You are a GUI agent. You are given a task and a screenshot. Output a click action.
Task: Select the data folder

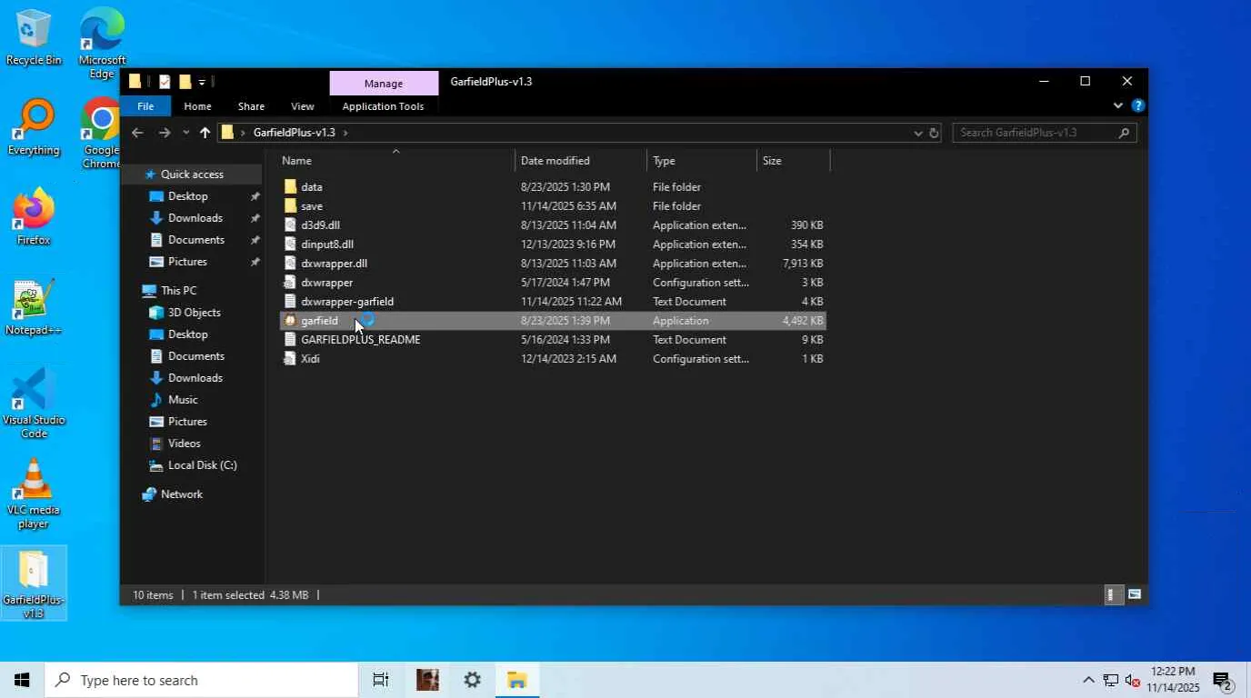coord(553,187)
